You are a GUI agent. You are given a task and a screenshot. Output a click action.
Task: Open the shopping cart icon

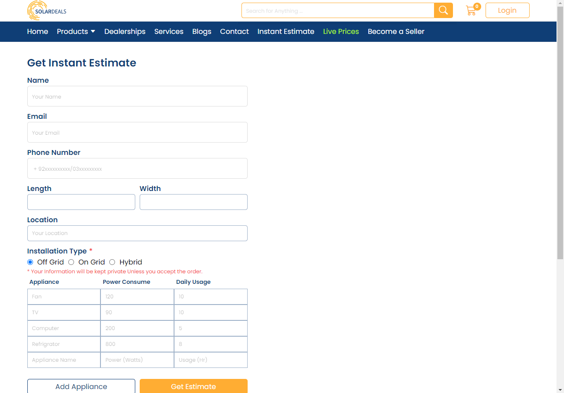point(472,10)
